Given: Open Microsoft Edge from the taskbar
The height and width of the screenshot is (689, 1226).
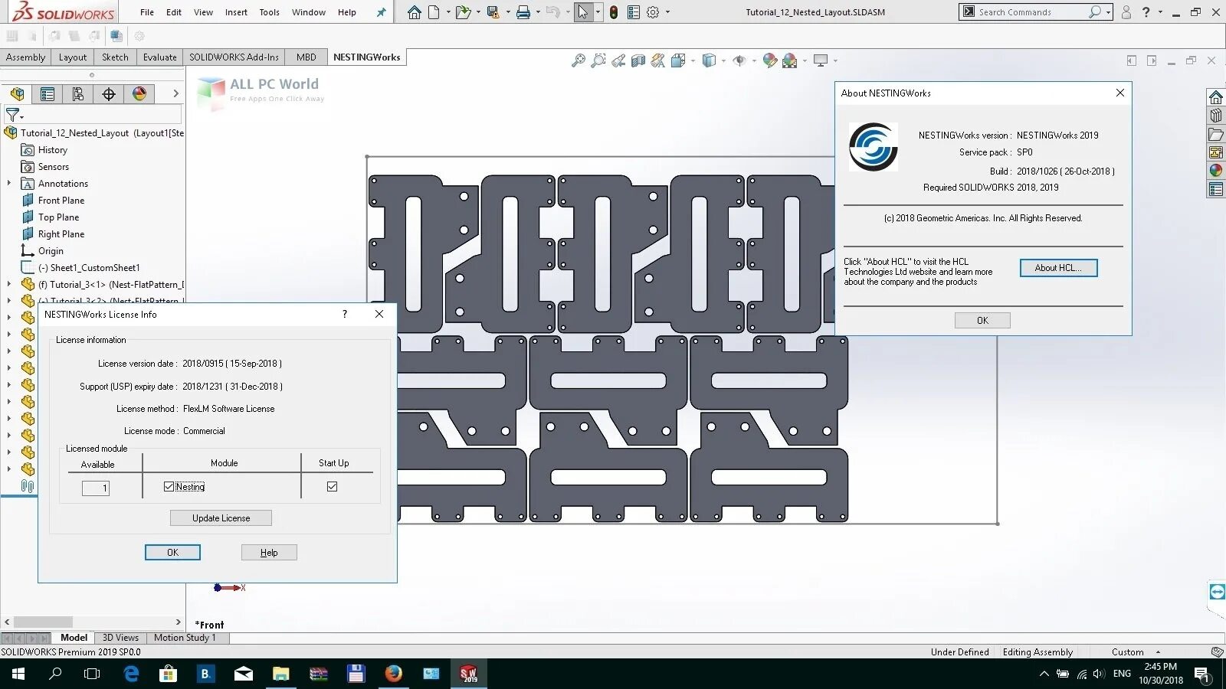Looking at the screenshot, I should tap(131, 674).
